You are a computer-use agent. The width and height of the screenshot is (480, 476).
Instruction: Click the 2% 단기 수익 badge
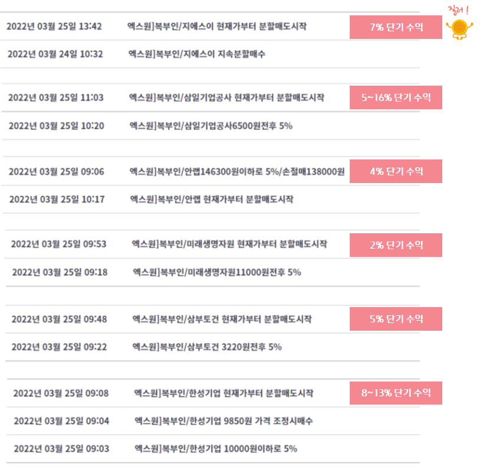(396, 245)
